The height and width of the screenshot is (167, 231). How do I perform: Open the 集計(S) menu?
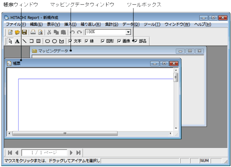(112, 24)
